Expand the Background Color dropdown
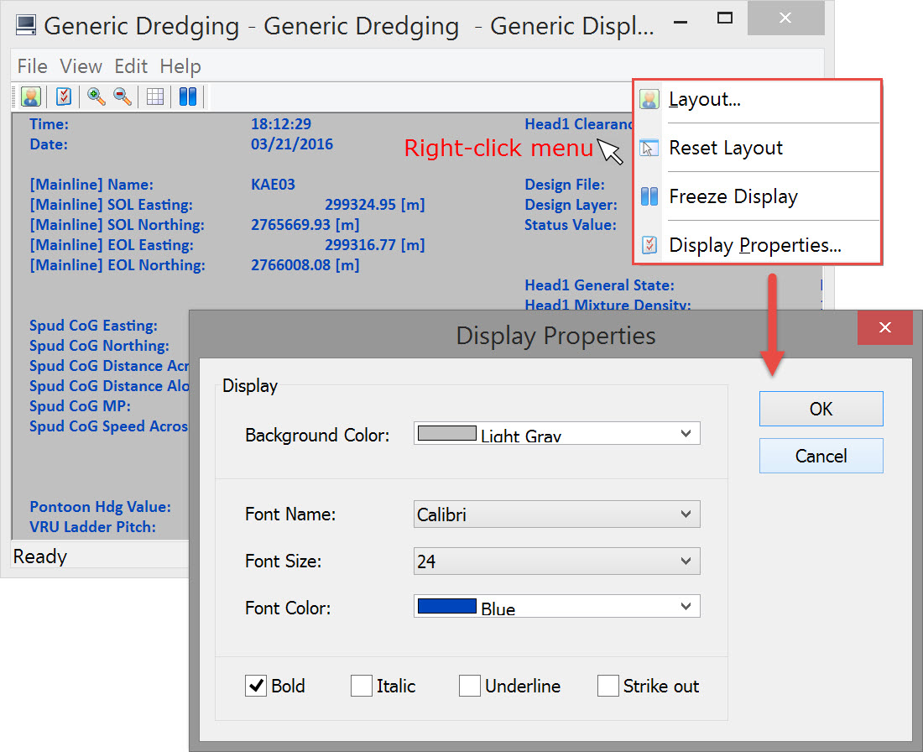Screen dimensions: 923x752 (x=686, y=433)
